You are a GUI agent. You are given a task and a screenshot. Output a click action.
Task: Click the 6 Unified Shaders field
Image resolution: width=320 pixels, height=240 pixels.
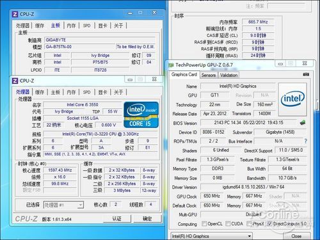click(221, 150)
